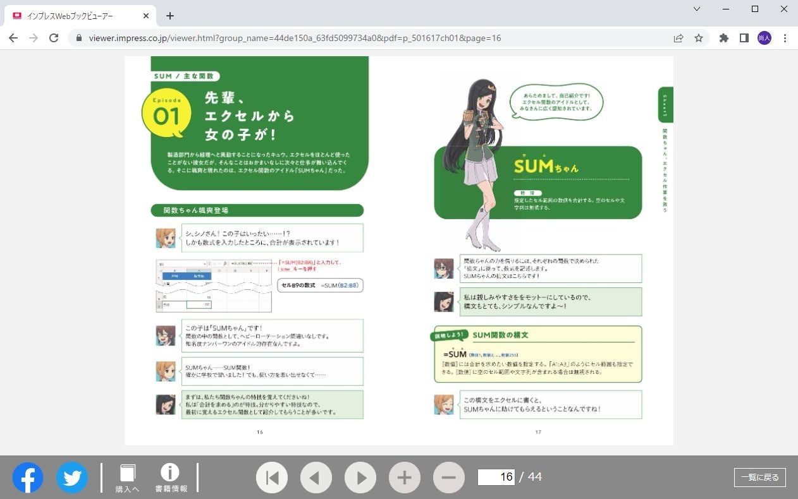This screenshot has width=798, height=499.
Task: Click the 一覧に戻る button
Action: coord(760,478)
